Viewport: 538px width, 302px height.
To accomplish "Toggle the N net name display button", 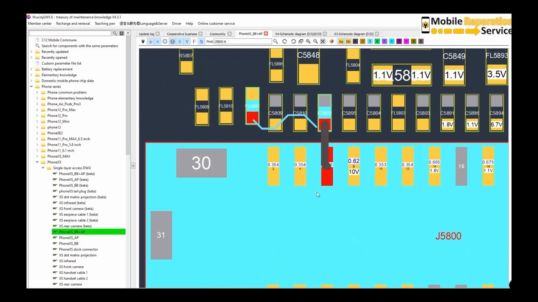I will 201,42.
